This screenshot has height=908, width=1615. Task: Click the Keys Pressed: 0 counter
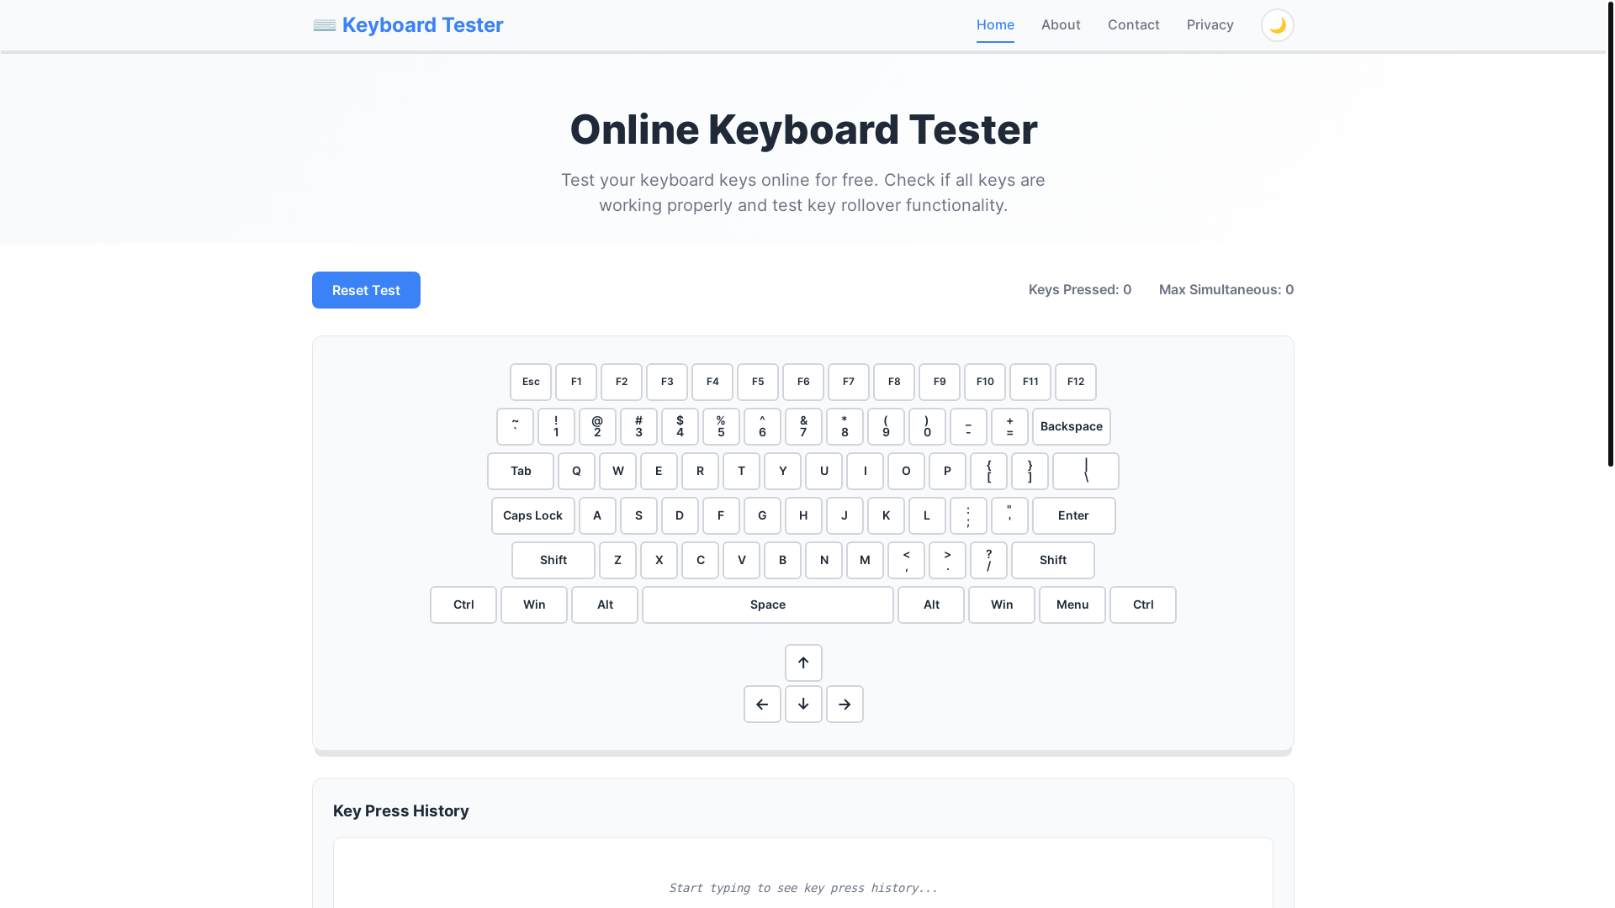coord(1080,289)
